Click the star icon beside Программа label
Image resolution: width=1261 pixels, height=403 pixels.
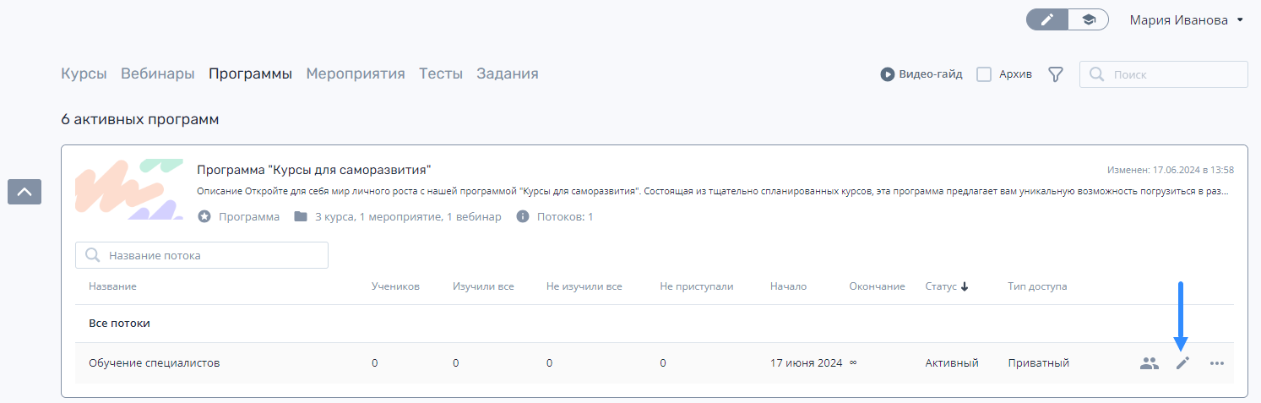click(204, 217)
